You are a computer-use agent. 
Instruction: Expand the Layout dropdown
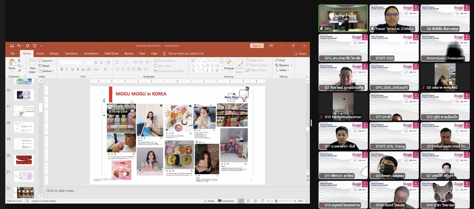pyautogui.click(x=46, y=61)
